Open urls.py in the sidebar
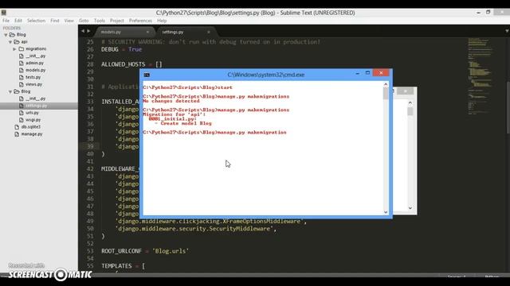This screenshot has width=510, height=286. point(32,113)
